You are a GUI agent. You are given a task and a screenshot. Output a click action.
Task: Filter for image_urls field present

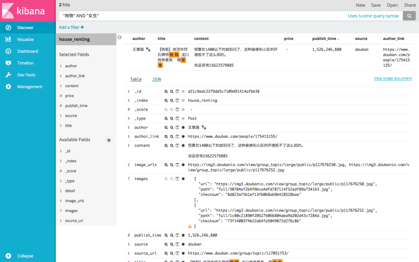(183, 165)
